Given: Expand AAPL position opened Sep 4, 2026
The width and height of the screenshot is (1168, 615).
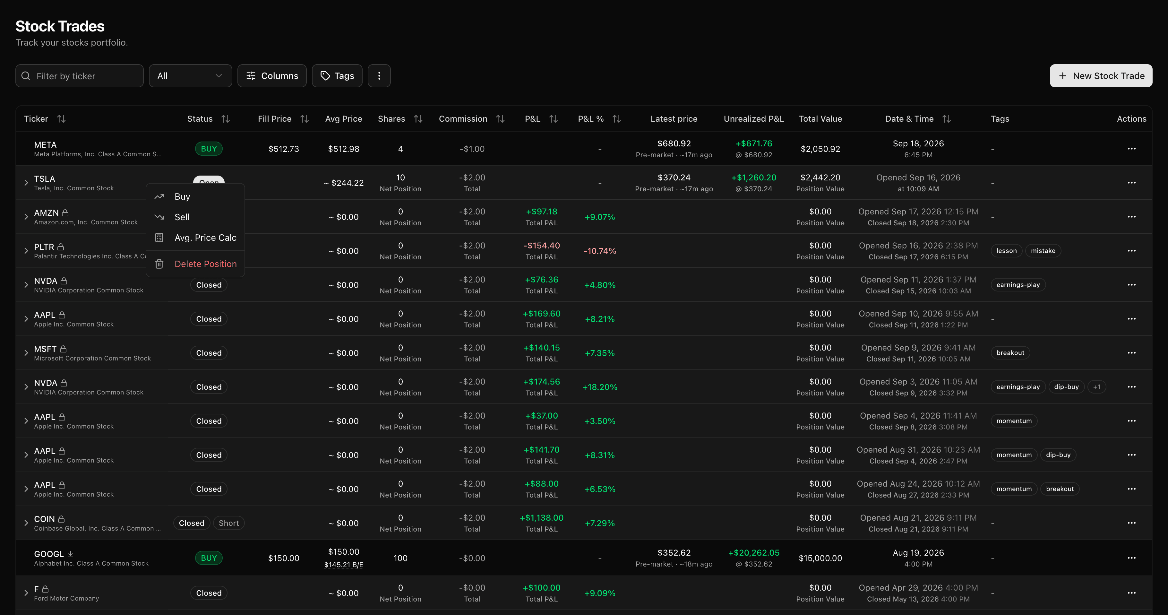Looking at the screenshot, I should 26,421.
